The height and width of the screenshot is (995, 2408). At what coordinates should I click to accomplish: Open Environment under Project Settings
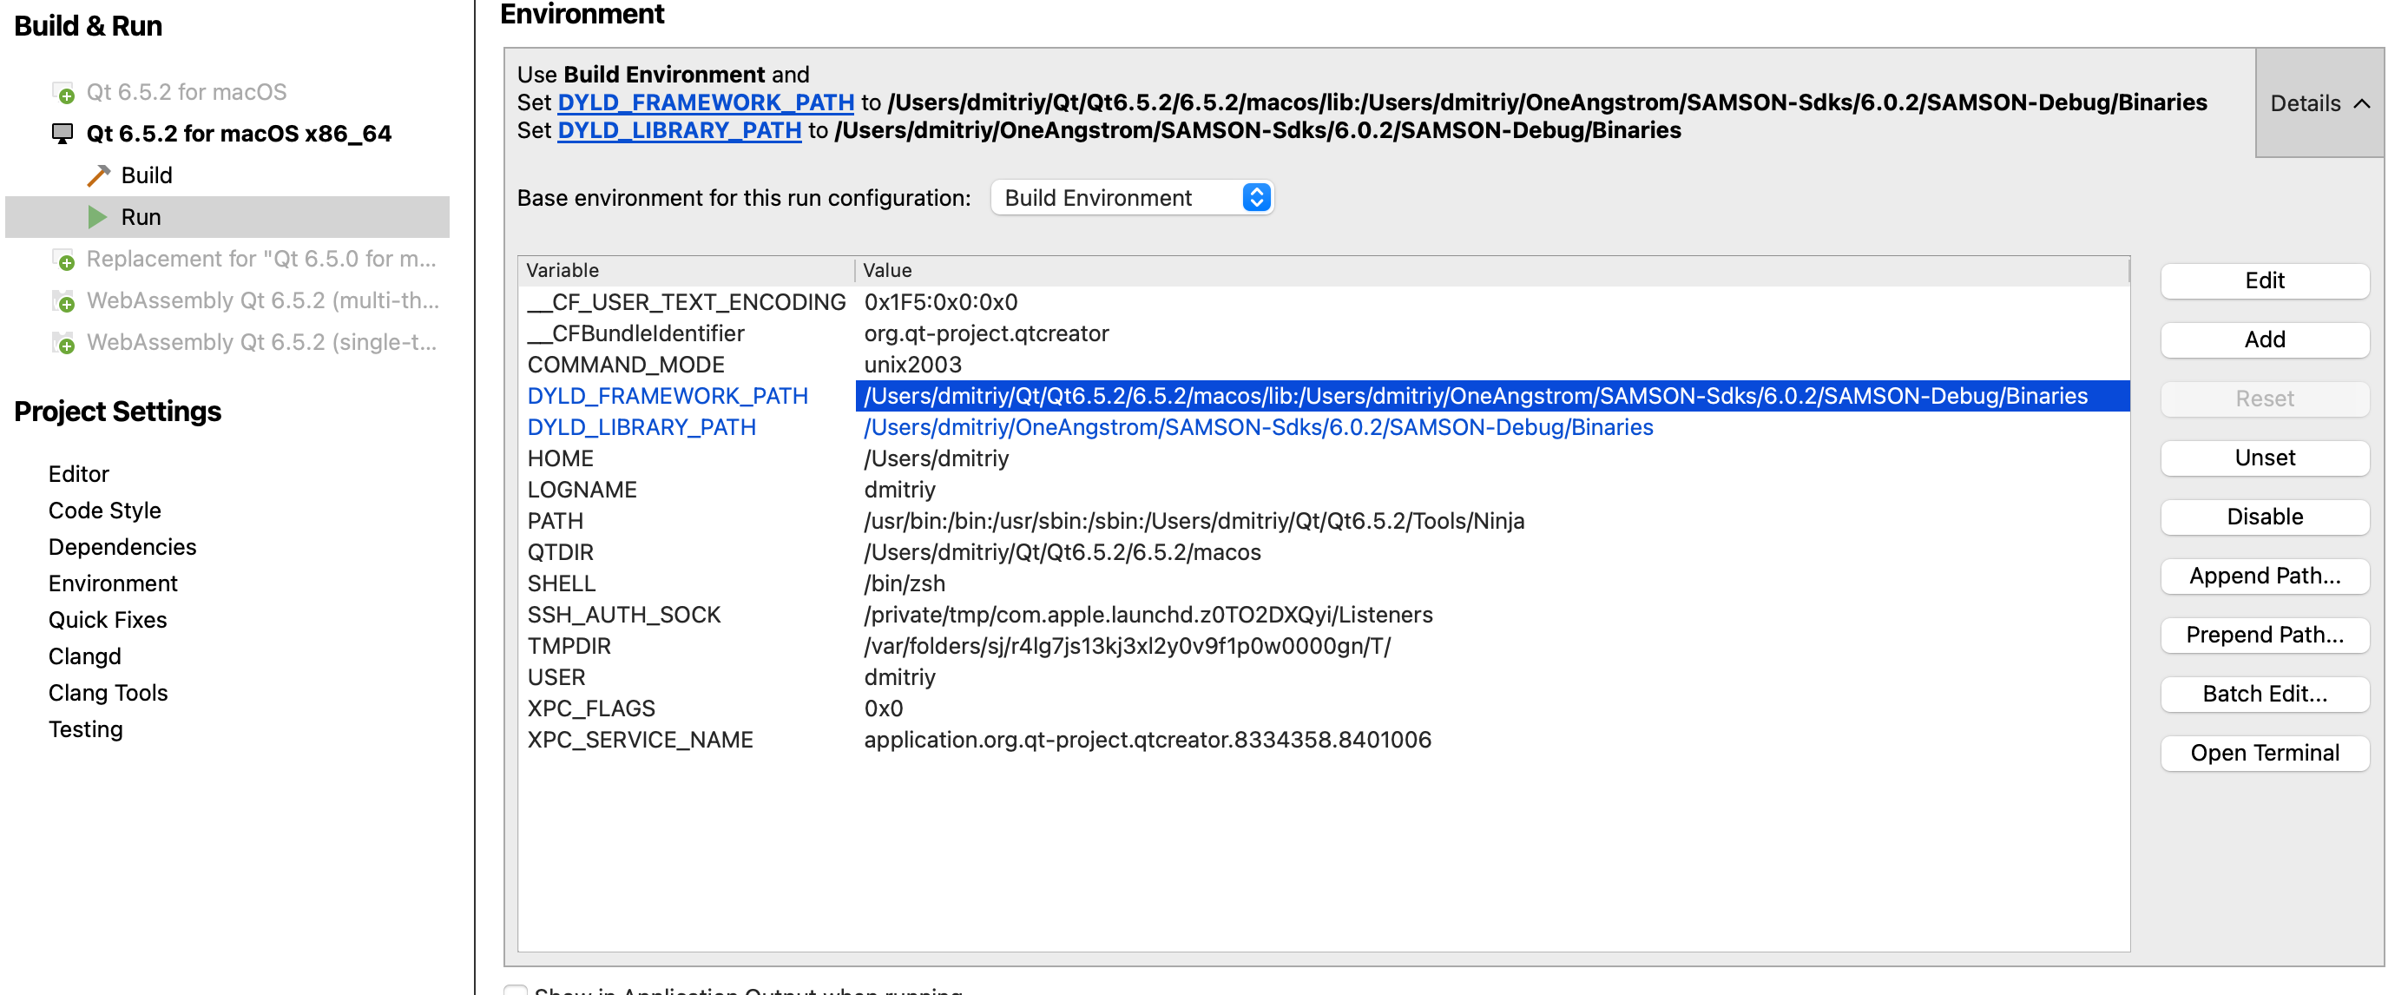click(x=113, y=583)
